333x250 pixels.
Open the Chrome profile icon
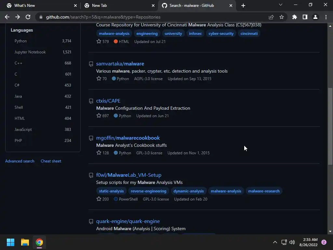pos(315,17)
